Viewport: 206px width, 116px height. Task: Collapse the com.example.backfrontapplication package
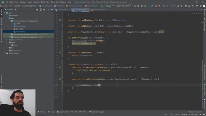9,21
